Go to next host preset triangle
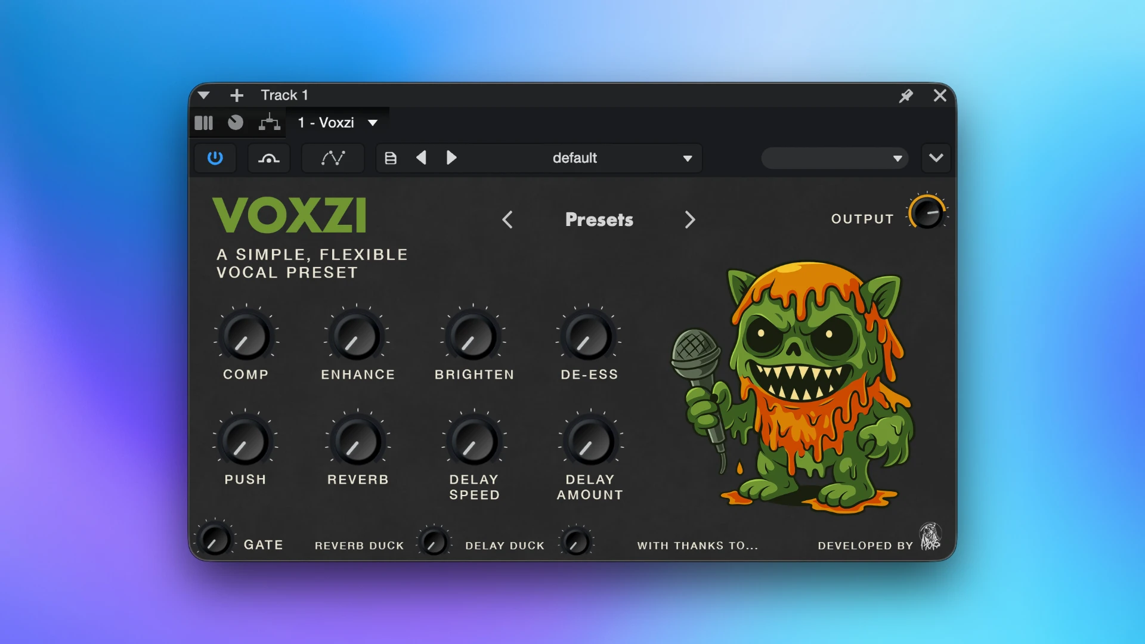Image resolution: width=1145 pixels, height=644 pixels. [451, 157]
